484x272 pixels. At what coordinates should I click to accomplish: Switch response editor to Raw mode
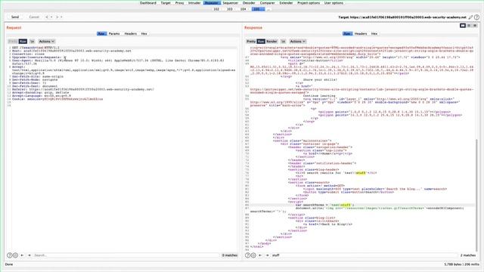click(x=261, y=42)
